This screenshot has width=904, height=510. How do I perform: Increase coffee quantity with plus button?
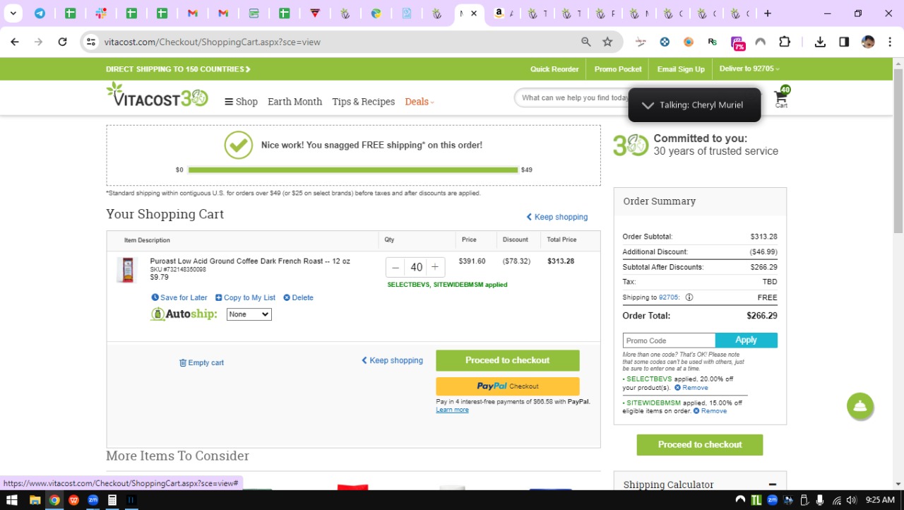435,267
